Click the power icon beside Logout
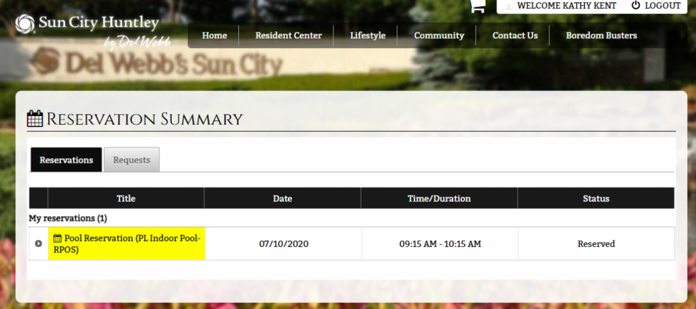The height and width of the screenshot is (309, 696). [x=636, y=5]
